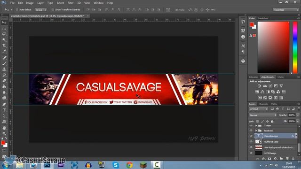
Task: Expand the Twitter layer group
Action: 256,126
